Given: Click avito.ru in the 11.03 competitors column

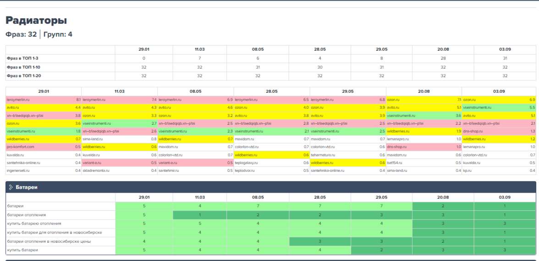Looking at the screenshot, I should (x=120, y=107).
